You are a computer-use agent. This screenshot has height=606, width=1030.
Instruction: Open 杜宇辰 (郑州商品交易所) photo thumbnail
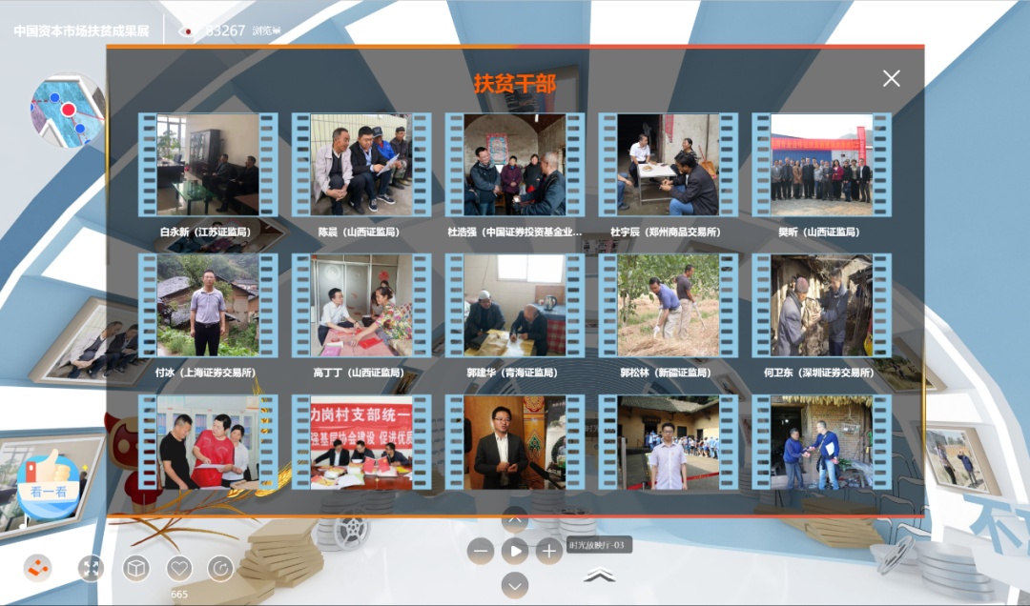pos(668,165)
